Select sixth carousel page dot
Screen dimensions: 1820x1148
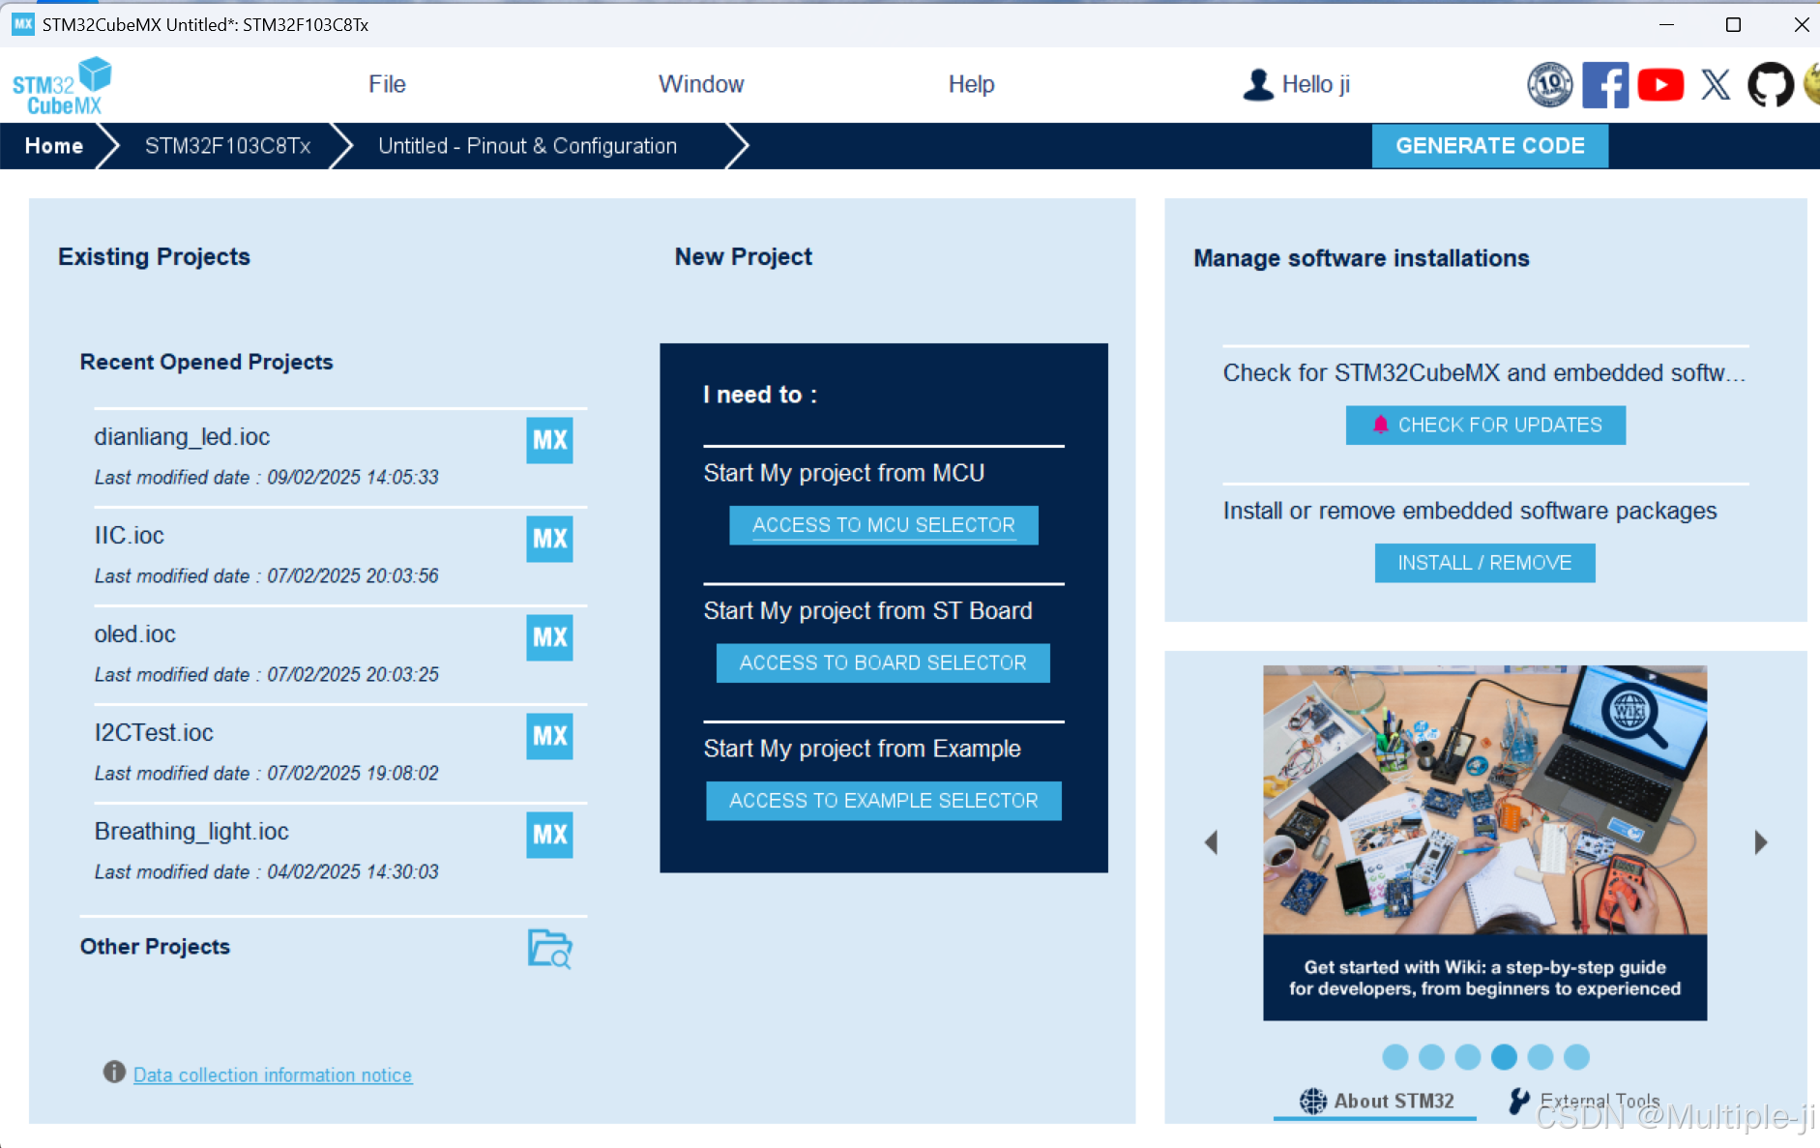pyautogui.click(x=1576, y=1057)
